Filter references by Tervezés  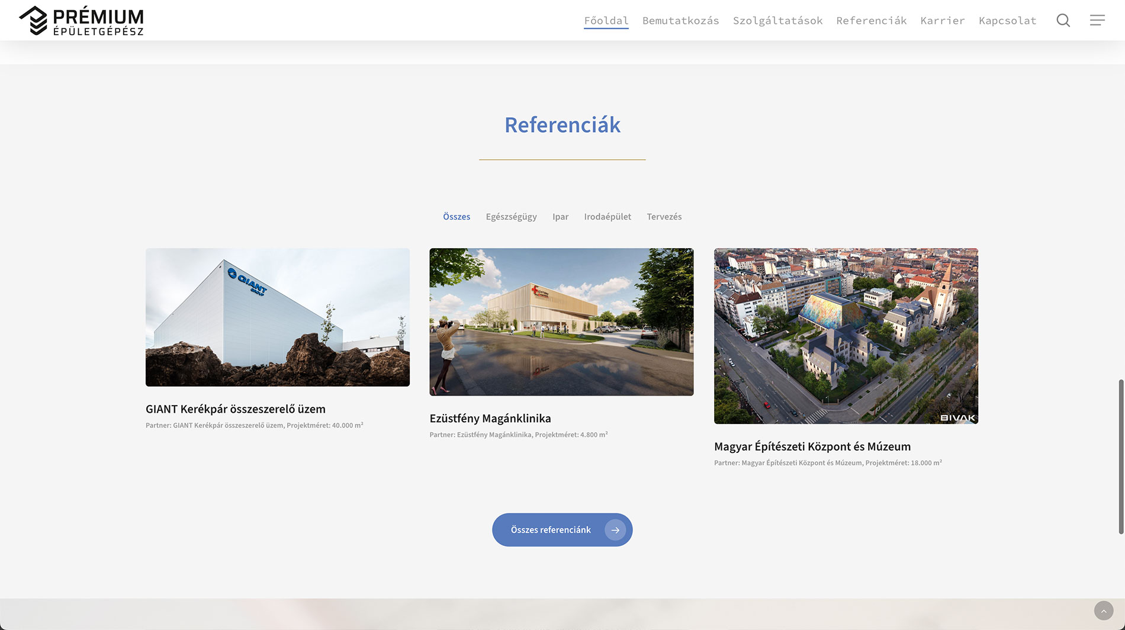point(664,217)
